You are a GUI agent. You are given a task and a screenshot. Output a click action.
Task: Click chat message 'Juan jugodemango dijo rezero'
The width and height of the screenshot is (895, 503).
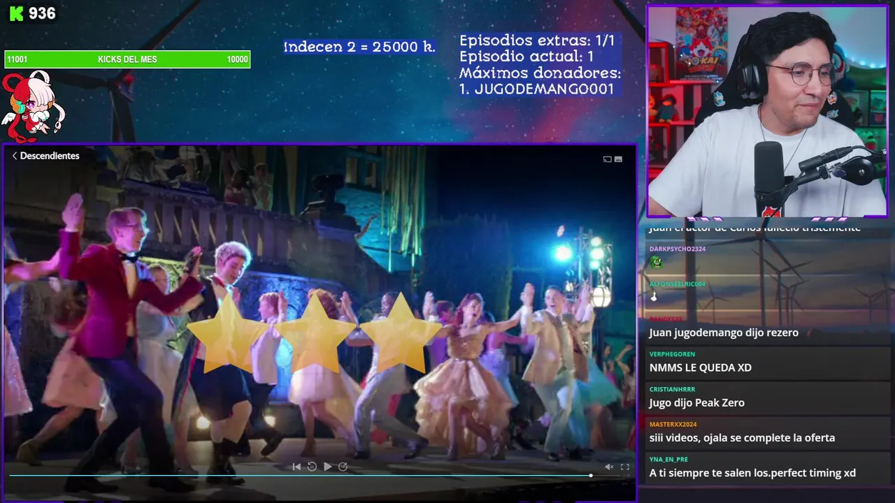click(724, 333)
